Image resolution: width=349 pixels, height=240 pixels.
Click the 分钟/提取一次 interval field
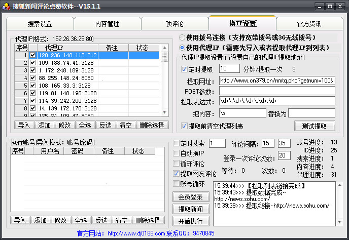(x=229, y=68)
